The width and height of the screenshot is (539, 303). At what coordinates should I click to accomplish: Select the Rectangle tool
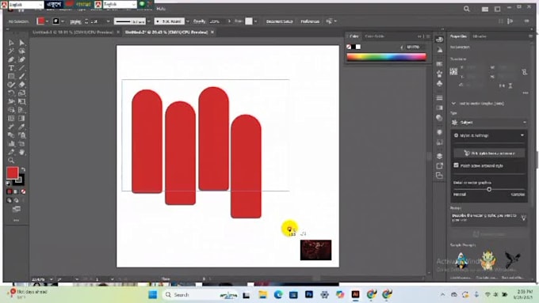pos(11,76)
